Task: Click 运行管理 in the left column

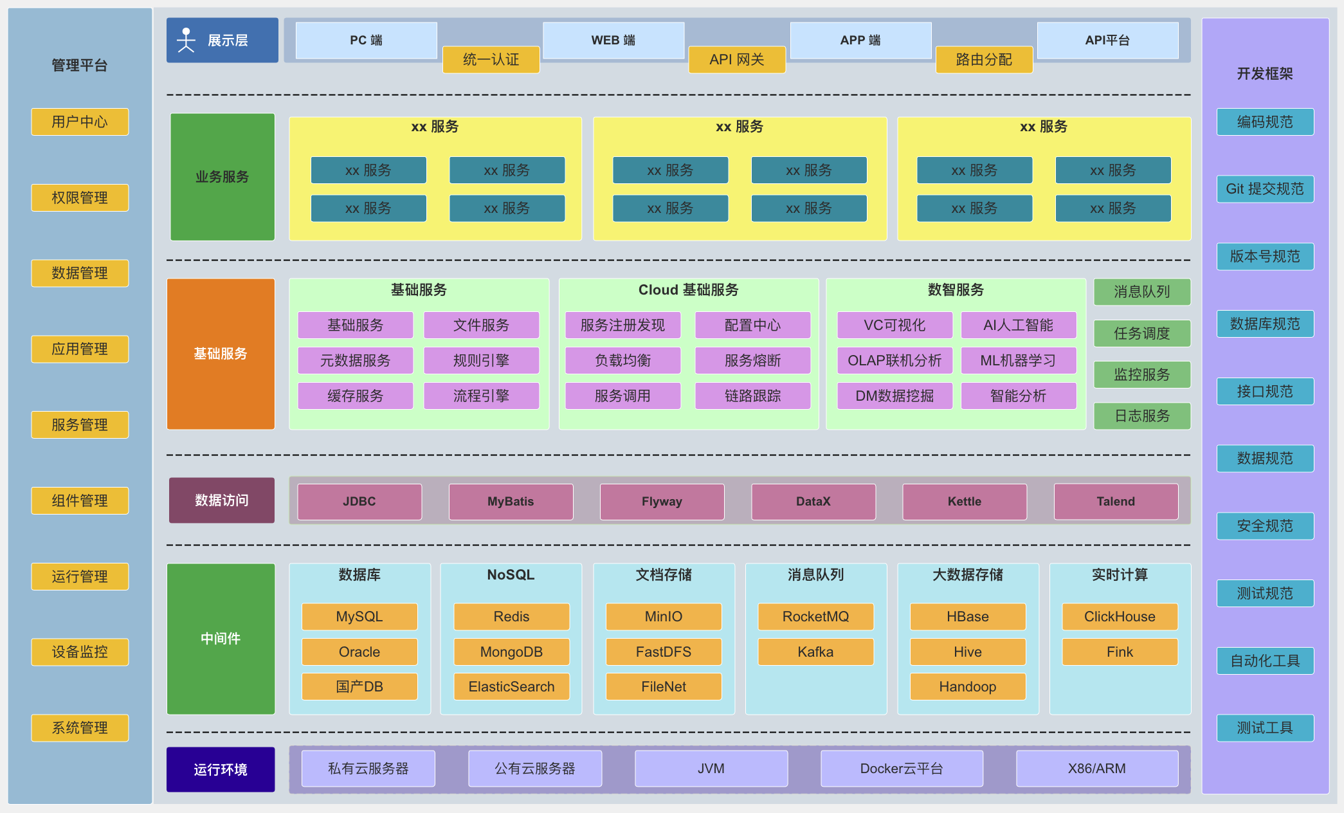Action: point(80,576)
